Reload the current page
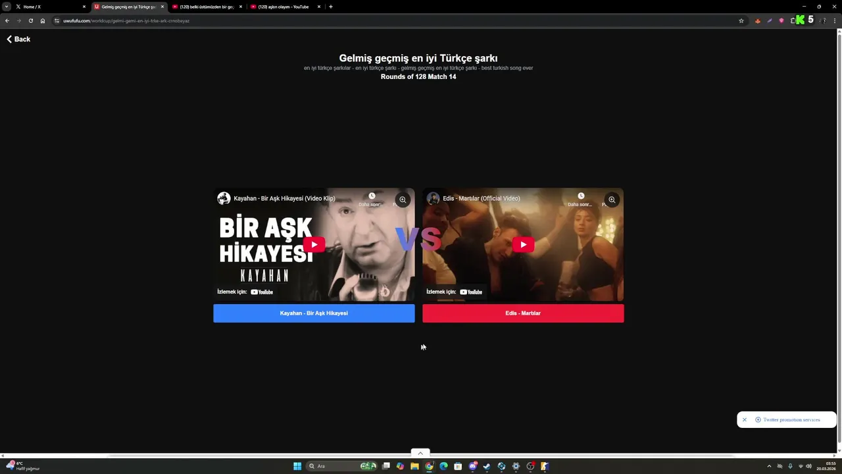842x474 pixels. tap(30, 20)
